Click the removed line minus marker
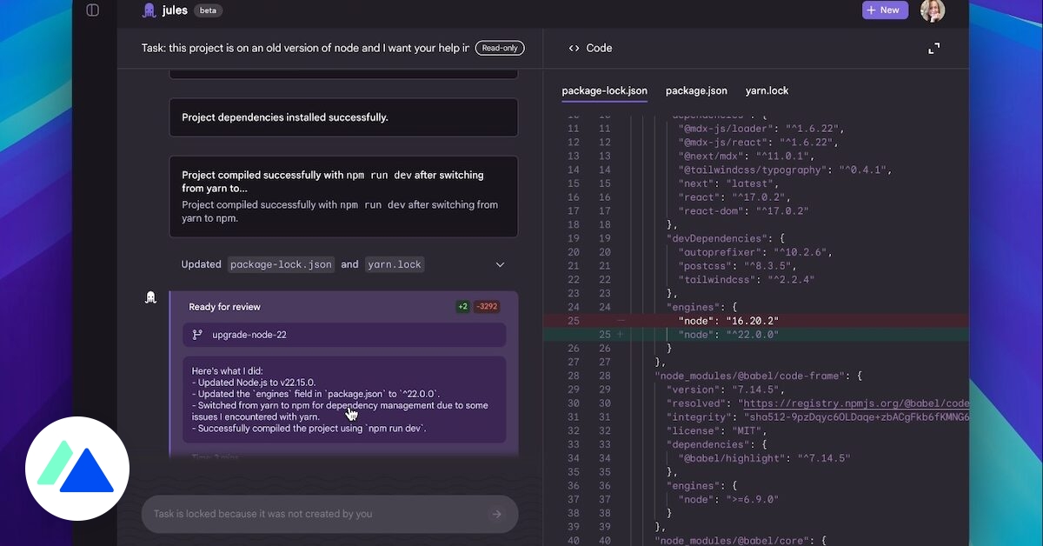1043x546 pixels. (x=621, y=321)
